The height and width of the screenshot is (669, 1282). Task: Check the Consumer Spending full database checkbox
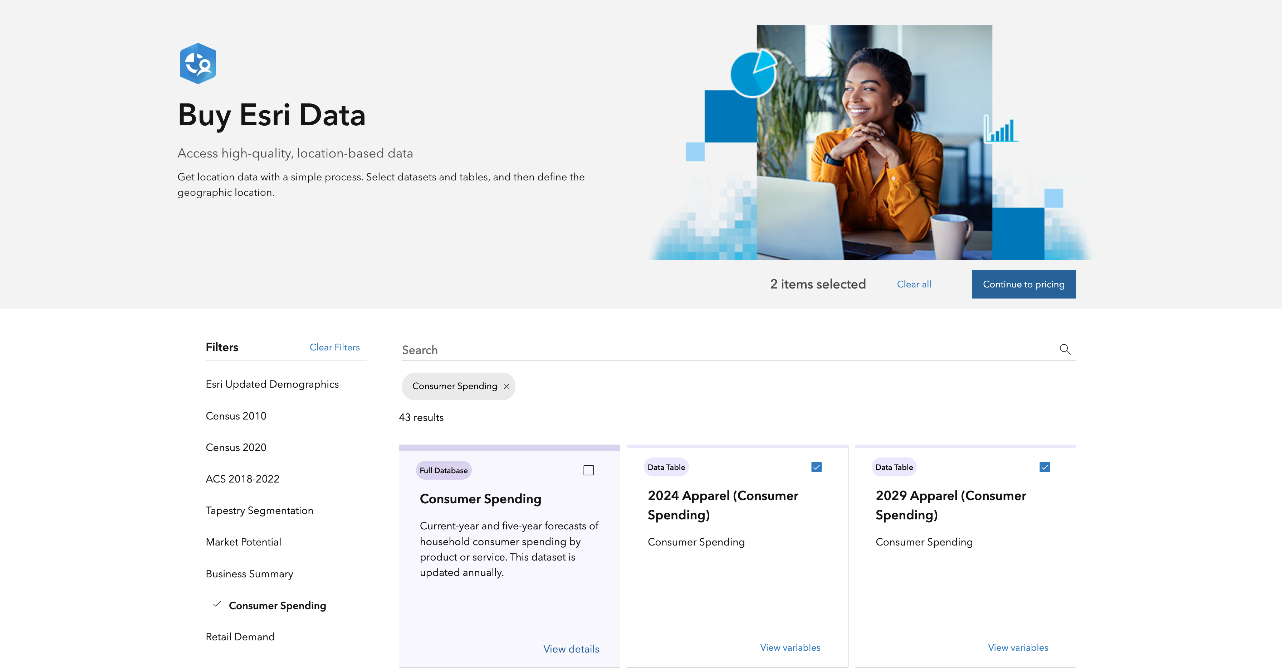click(588, 470)
